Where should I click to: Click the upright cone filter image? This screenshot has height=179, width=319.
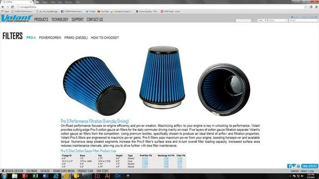pos(162,78)
